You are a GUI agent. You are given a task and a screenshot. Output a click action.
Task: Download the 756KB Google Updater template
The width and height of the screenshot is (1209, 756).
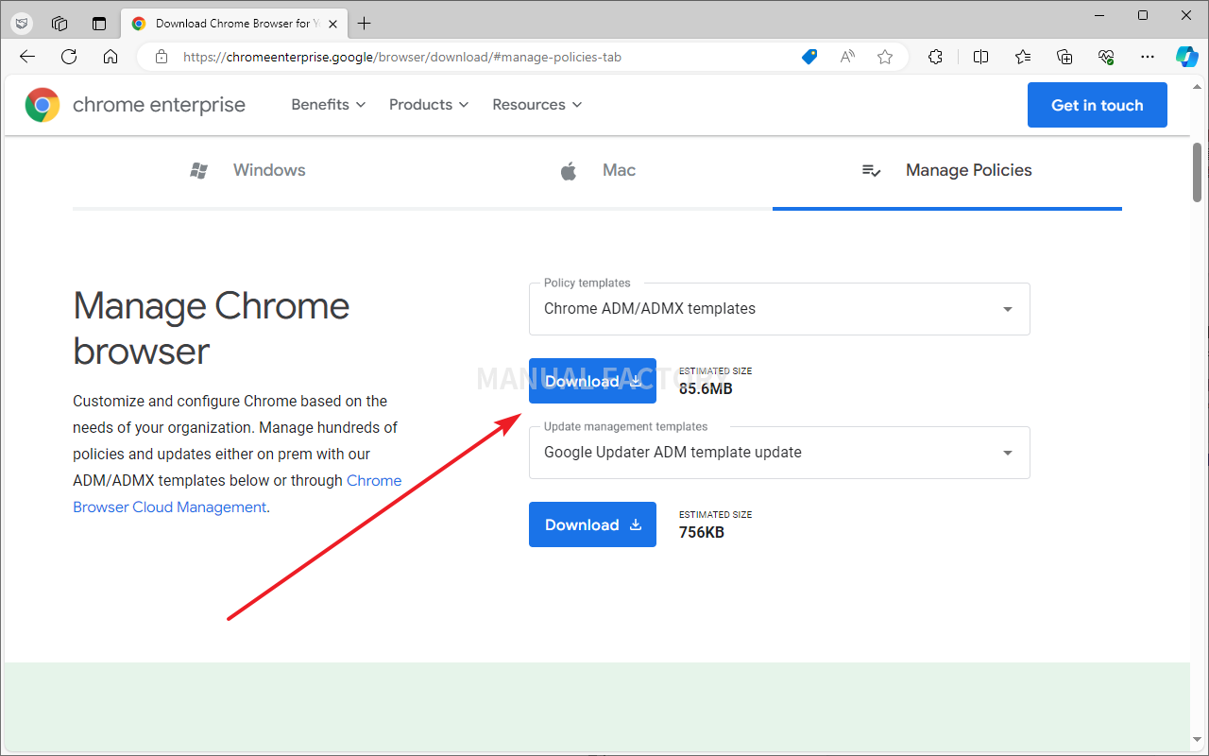(x=592, y=524)
